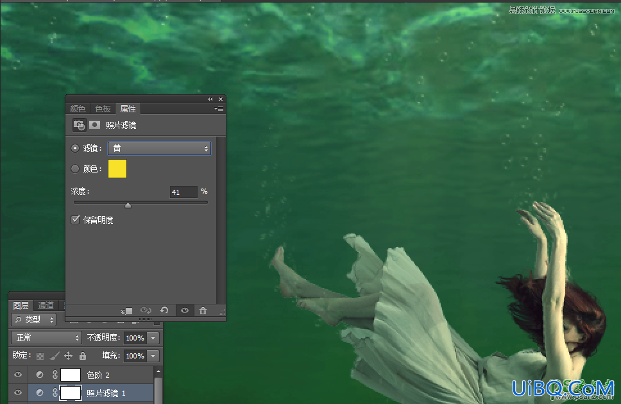Image resolution: width=621 pixels, height=404 pixels.
Task: Click the Photo Filter adjustment icon in Properties
Action: tap(79, 125)
